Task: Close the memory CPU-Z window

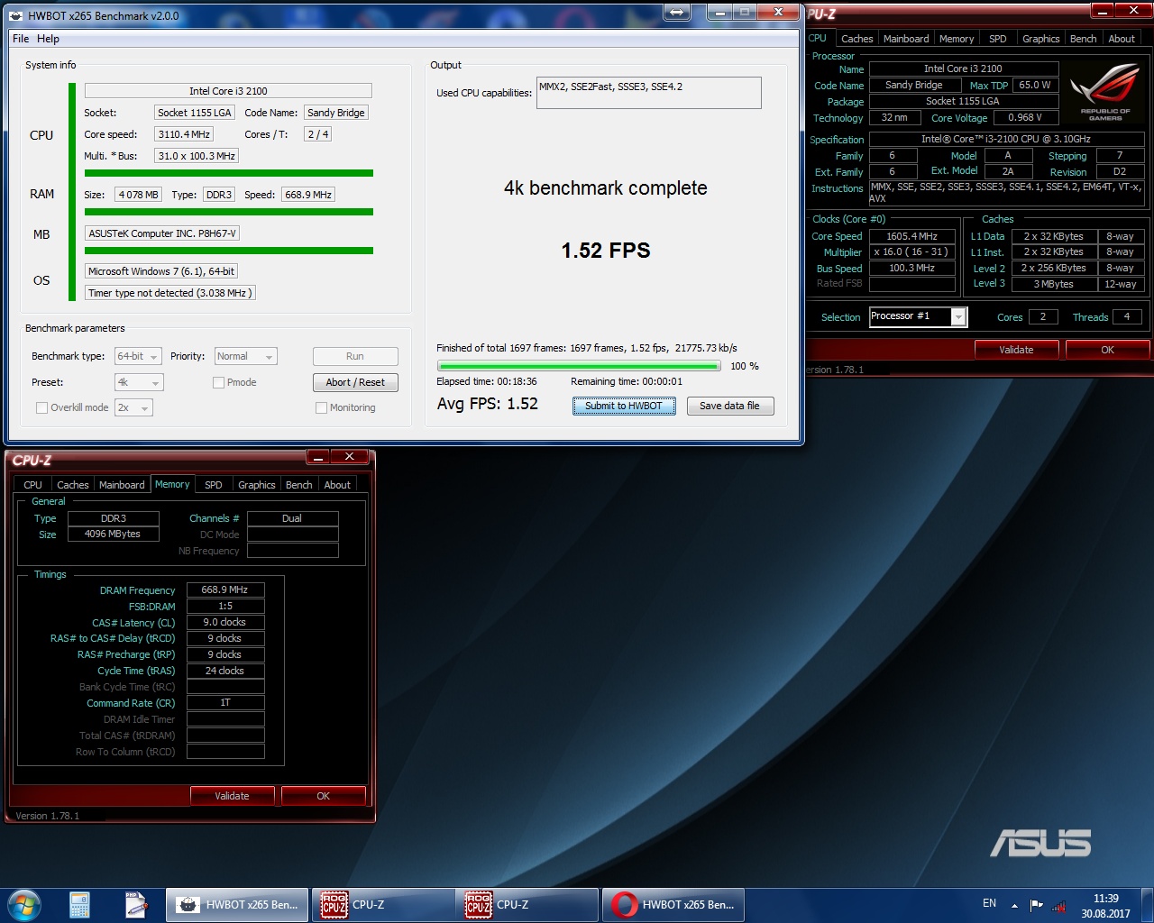Action: (349, 456)
